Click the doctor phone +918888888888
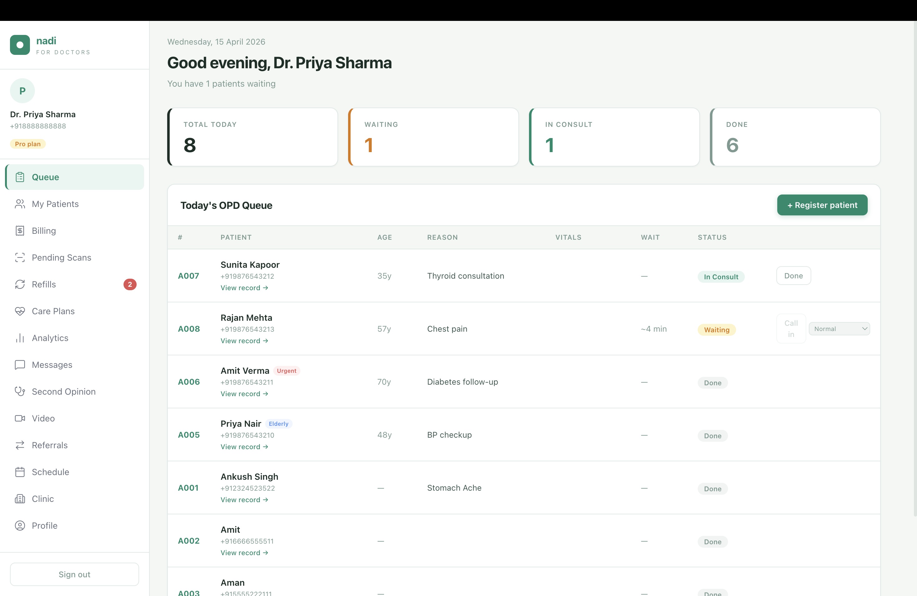 click(x=38, y=126)
